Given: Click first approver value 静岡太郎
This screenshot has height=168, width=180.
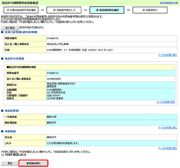Looking at the screenshot, I should (52, 117).
